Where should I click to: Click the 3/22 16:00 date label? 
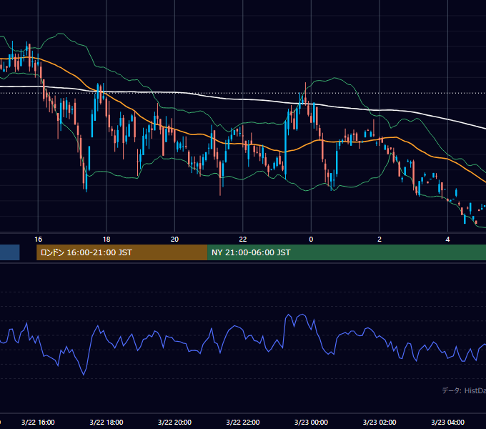[38, 422]
